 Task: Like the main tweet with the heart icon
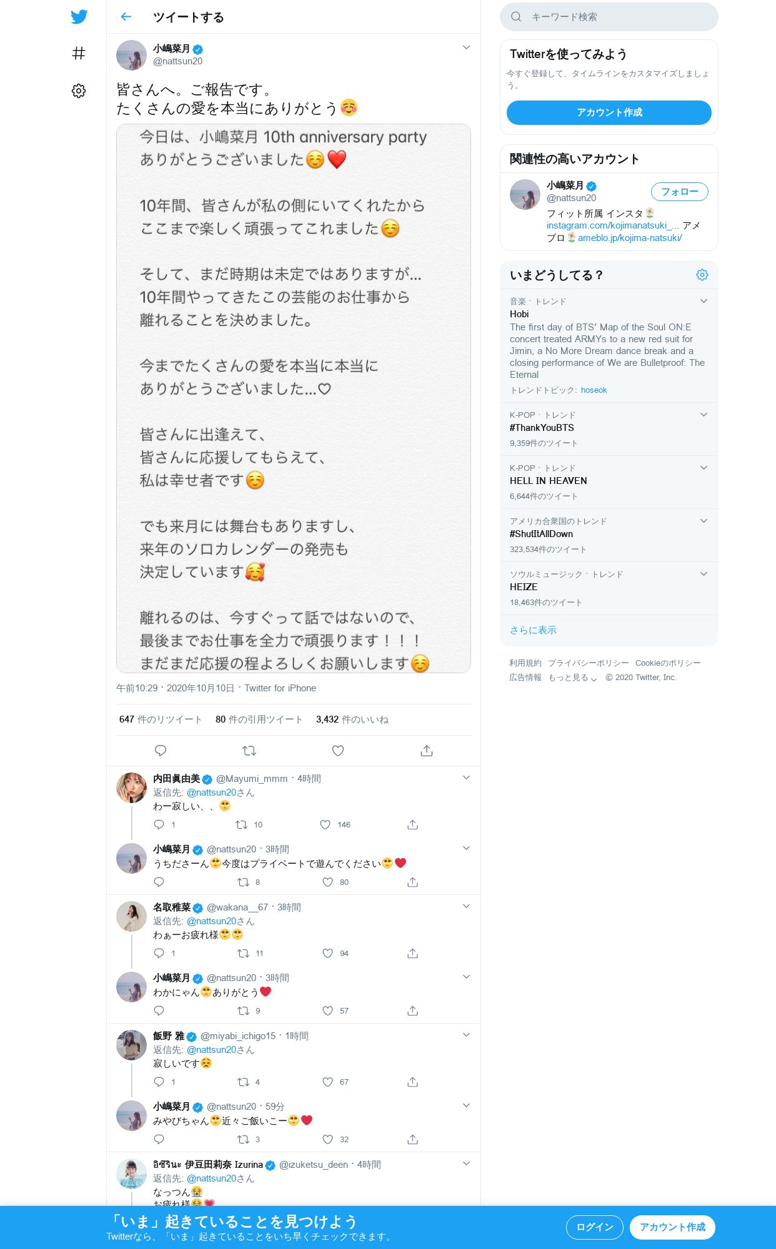pyautogui.click(x=338, y=751)
